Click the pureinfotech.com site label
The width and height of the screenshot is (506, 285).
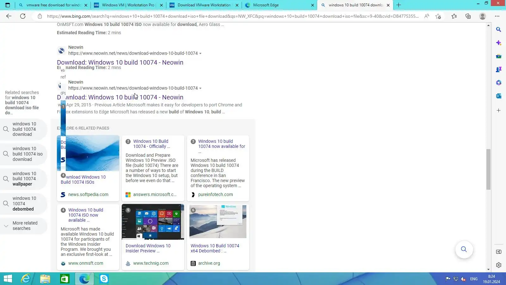(215, 194)
